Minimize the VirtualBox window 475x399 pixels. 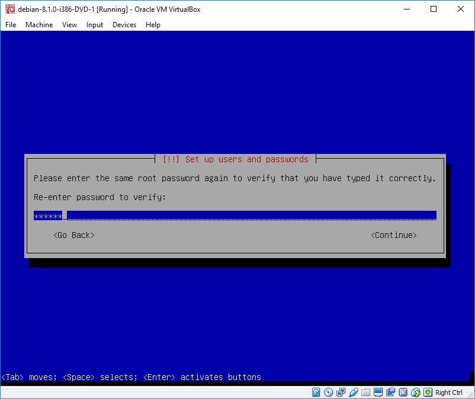tap(407, 9)
